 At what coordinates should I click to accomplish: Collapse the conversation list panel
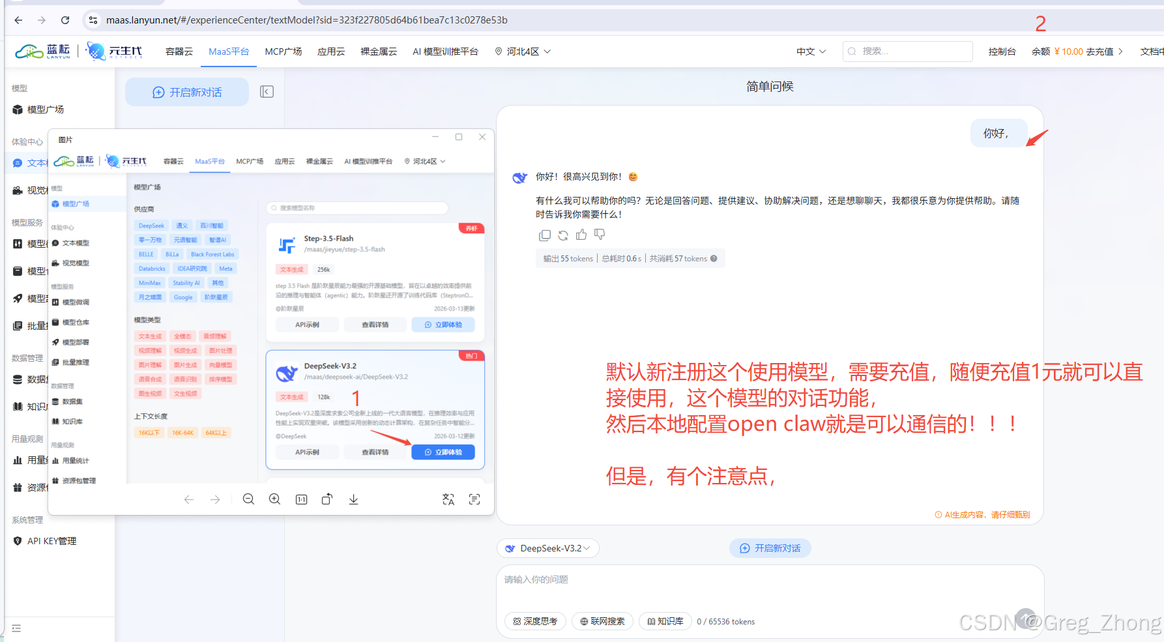point(267,92)
